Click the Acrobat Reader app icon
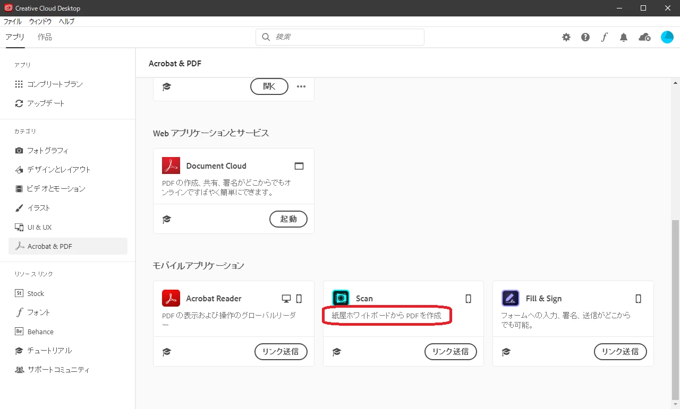 tap(171, 298)
